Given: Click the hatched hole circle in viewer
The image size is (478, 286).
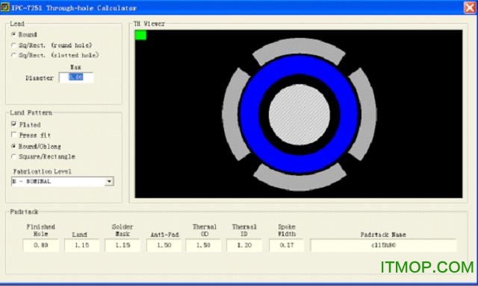Looking at the screenshot, I should pyautogui.click(x=299, y=115).
